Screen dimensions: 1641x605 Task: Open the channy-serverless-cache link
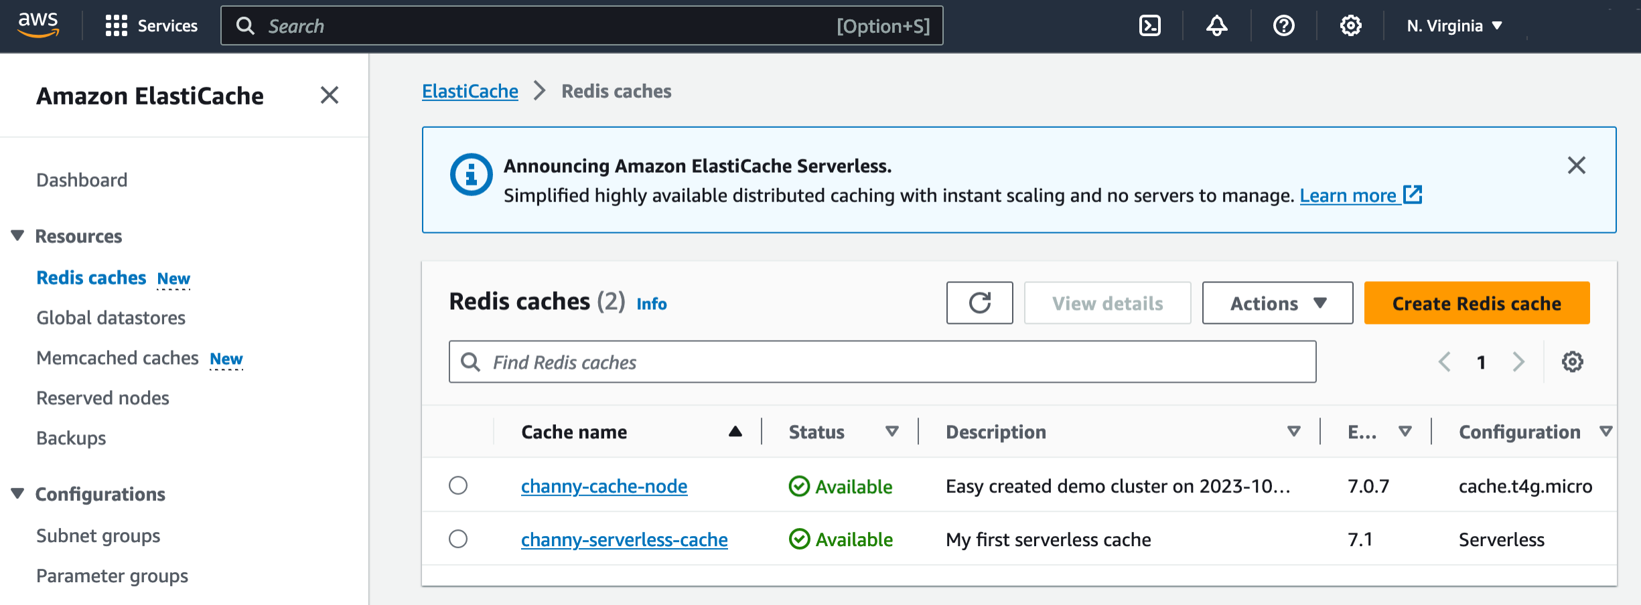click(624, 539)
